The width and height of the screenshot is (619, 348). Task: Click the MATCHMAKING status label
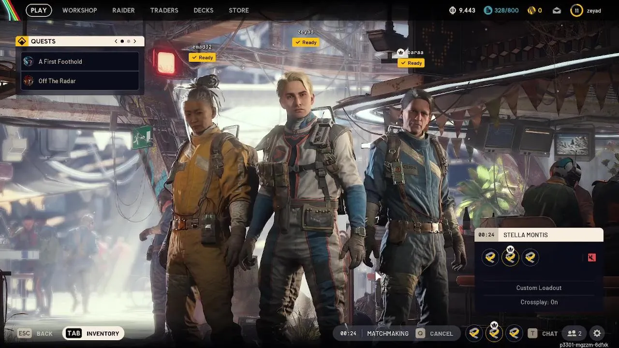click(x=388, y=333)
